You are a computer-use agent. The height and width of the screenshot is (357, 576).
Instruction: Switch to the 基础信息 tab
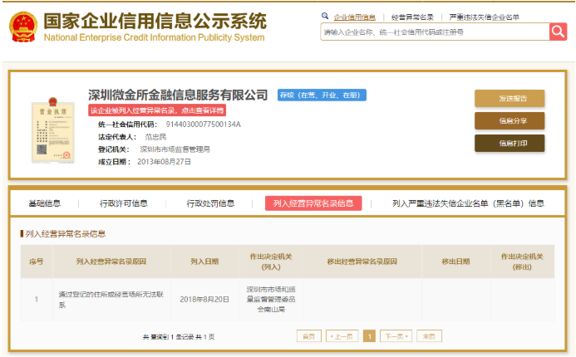tap(44, 203)
